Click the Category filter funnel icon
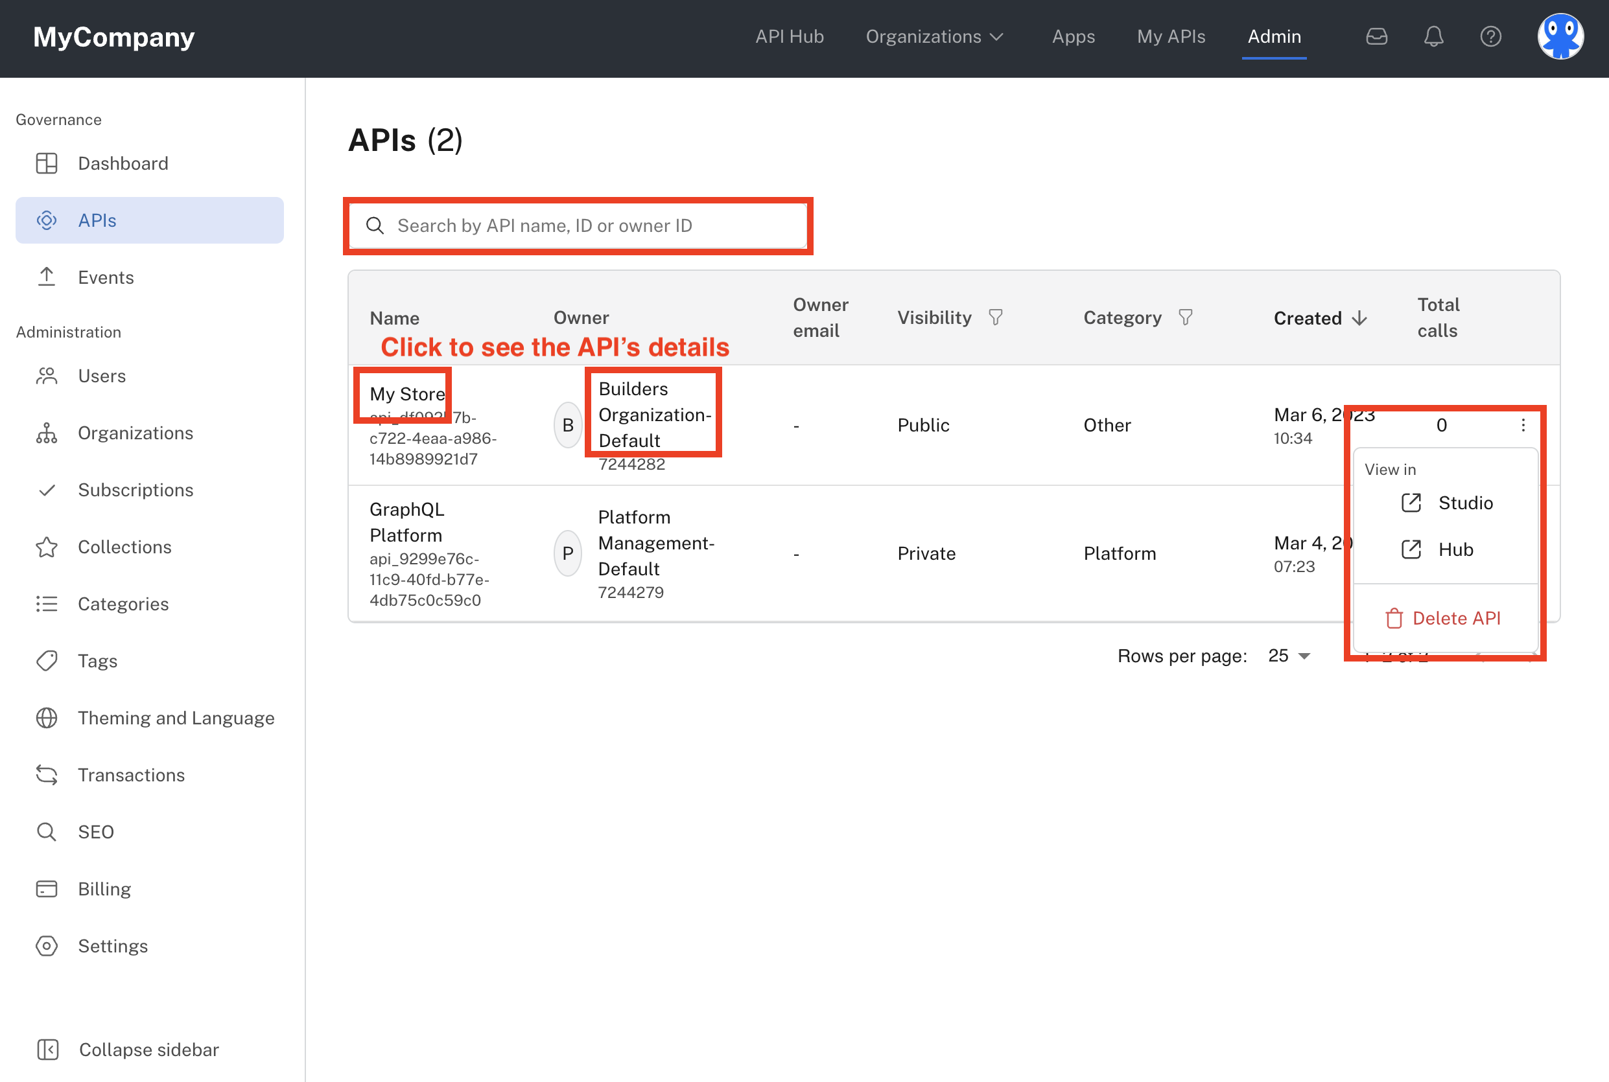The width and height of the screenshot is (1609, 1082). pos(1185,317)
